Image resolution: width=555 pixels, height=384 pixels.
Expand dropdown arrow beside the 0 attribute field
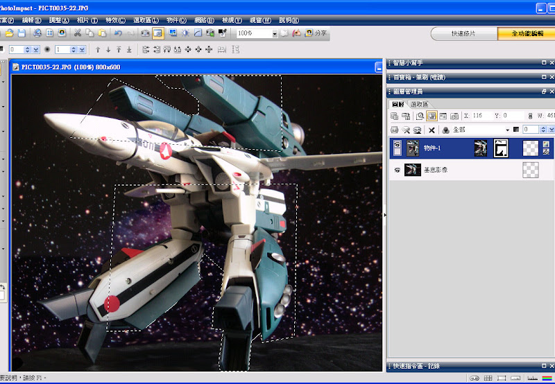pyautogui.click(x=36, y=50)
